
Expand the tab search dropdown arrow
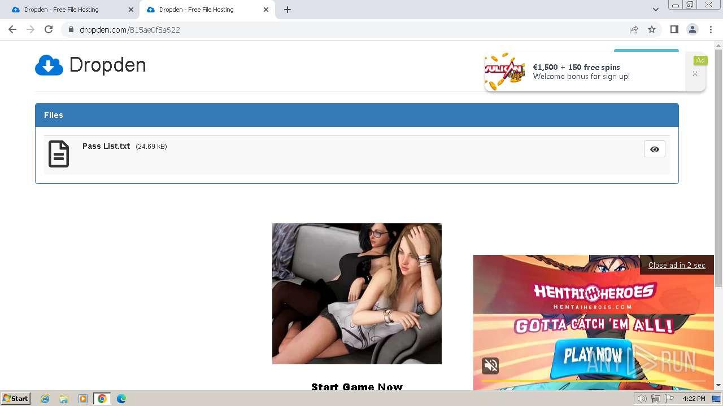pyautogui.click(x=655, y=10)
